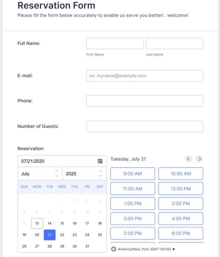The width and height of the screenshot is (220, 257).
Task: Click the clock icon beside timezone
Action: (x=114, y=249)
